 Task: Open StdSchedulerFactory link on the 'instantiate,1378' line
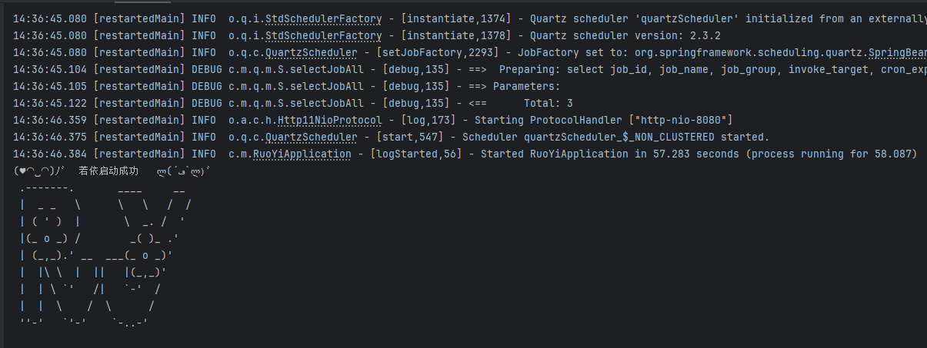pyautogui.click(x=323, y=35)
